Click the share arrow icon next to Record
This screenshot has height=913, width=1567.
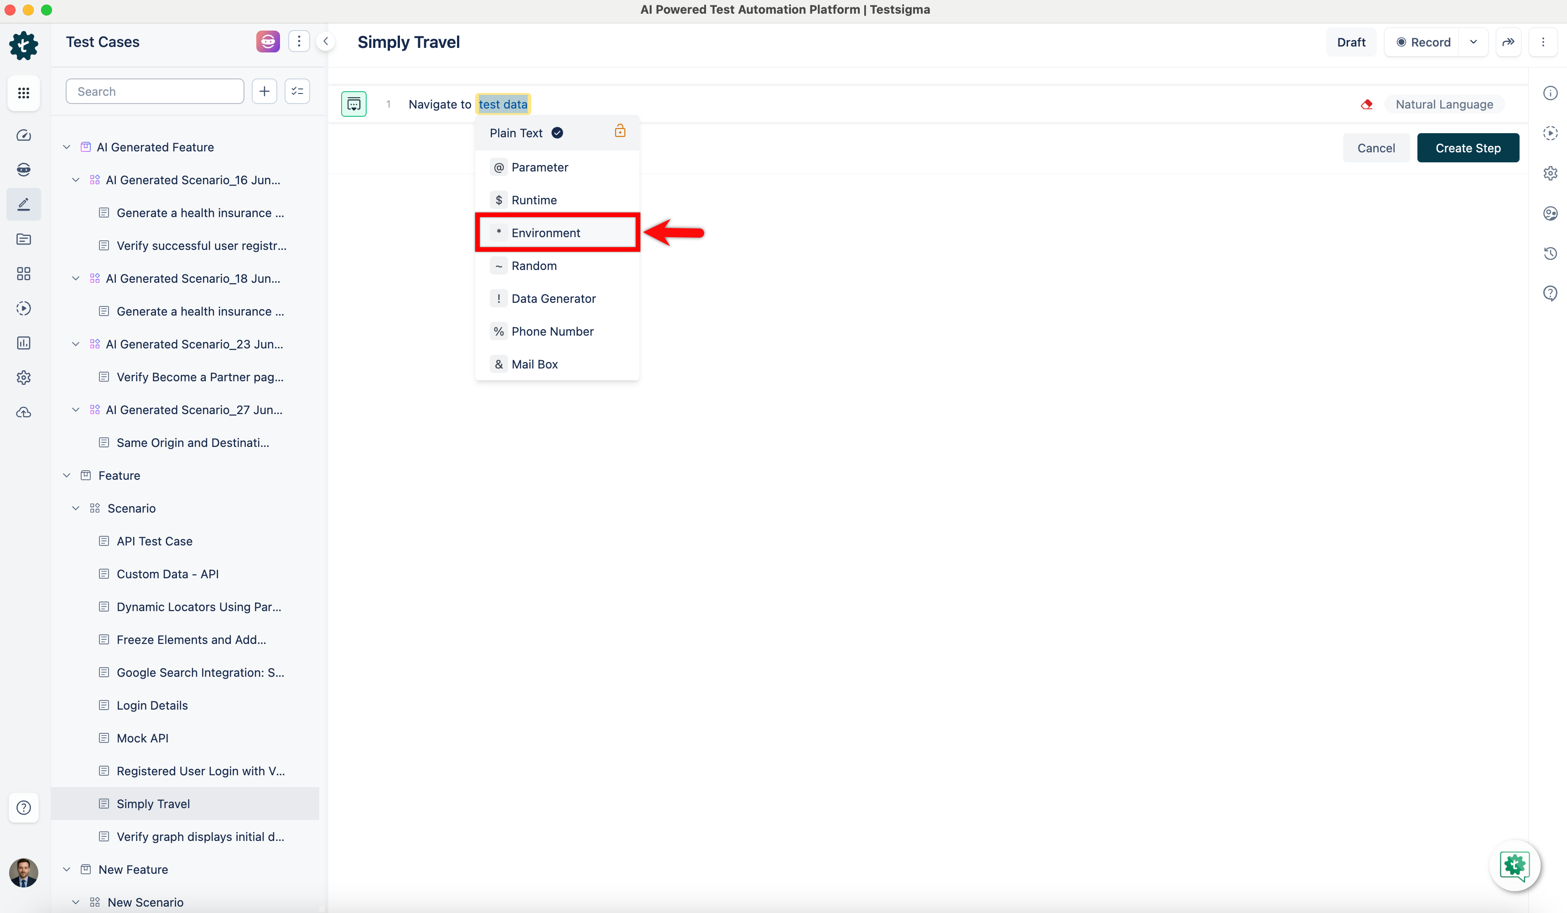point(1508,42)
